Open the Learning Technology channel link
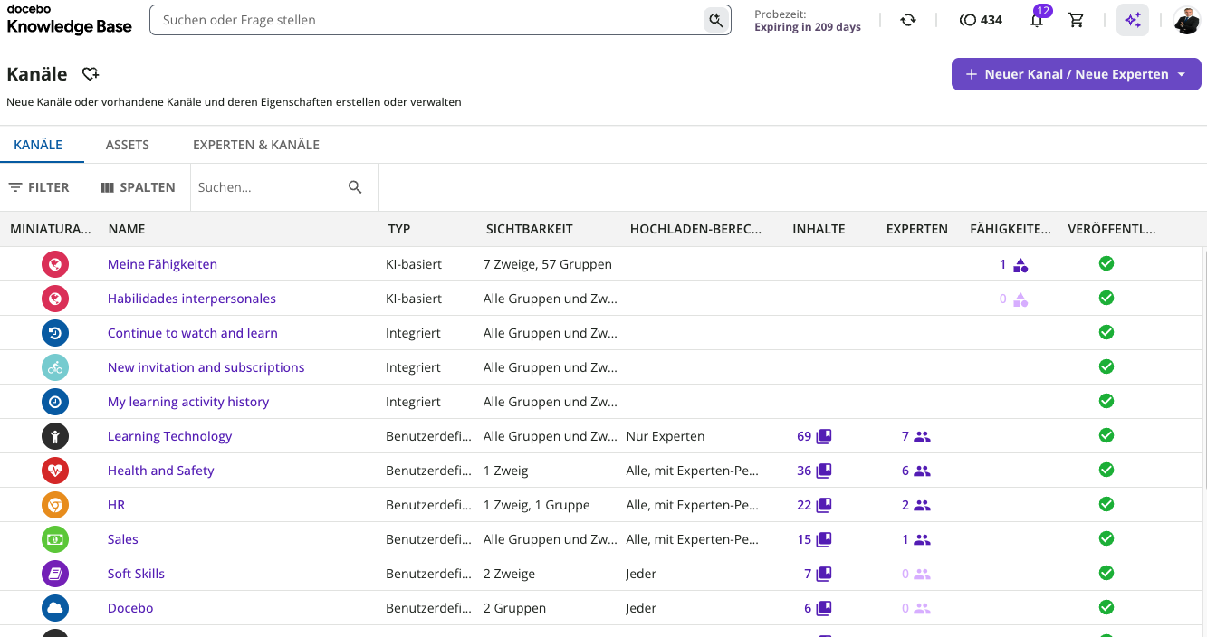Image resolution: width=1207 pixels, height=637 pixels. pyautogui.click(x=169, y=436)
